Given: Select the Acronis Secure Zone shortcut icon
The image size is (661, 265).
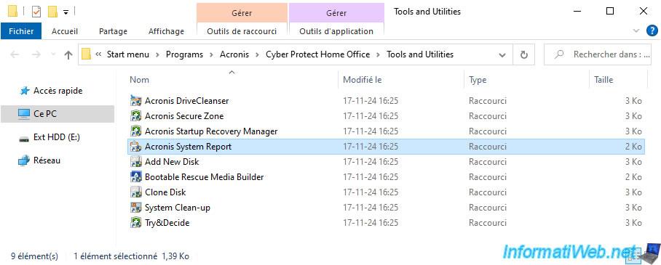Looking at the screenshot, I should tap(135, 116).
